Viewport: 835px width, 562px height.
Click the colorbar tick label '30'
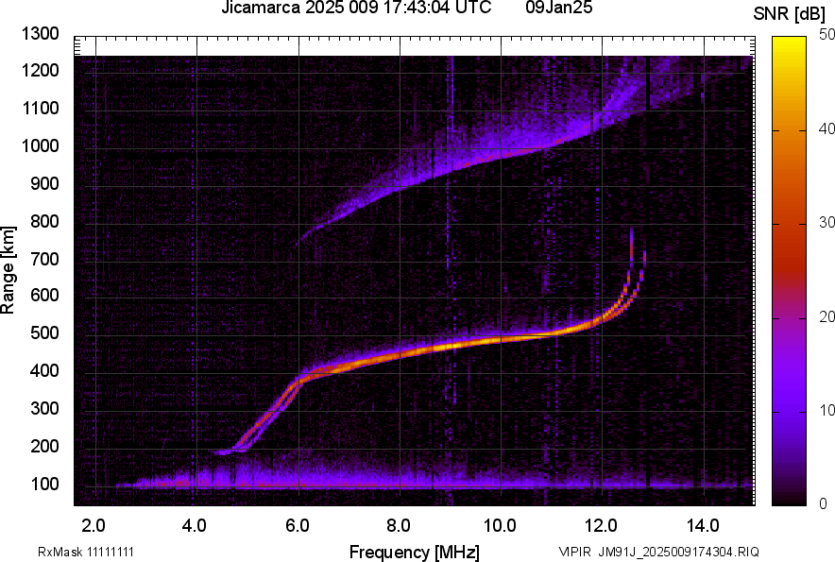click(x=827, y=223)
